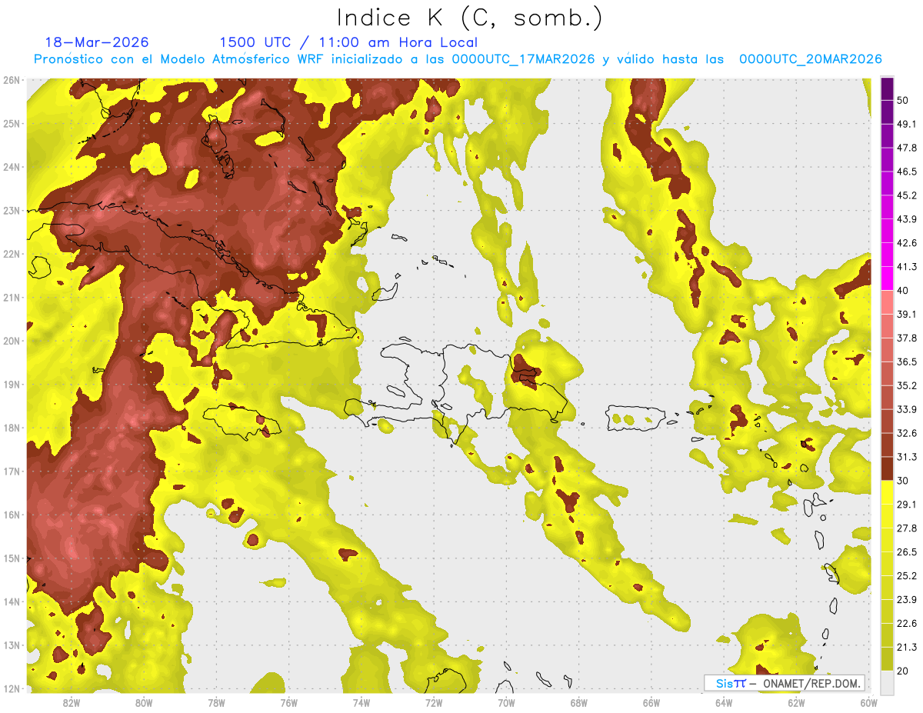Click the purple 50 color swatch in legend
The image size is (923, 713).
[887, 89]
